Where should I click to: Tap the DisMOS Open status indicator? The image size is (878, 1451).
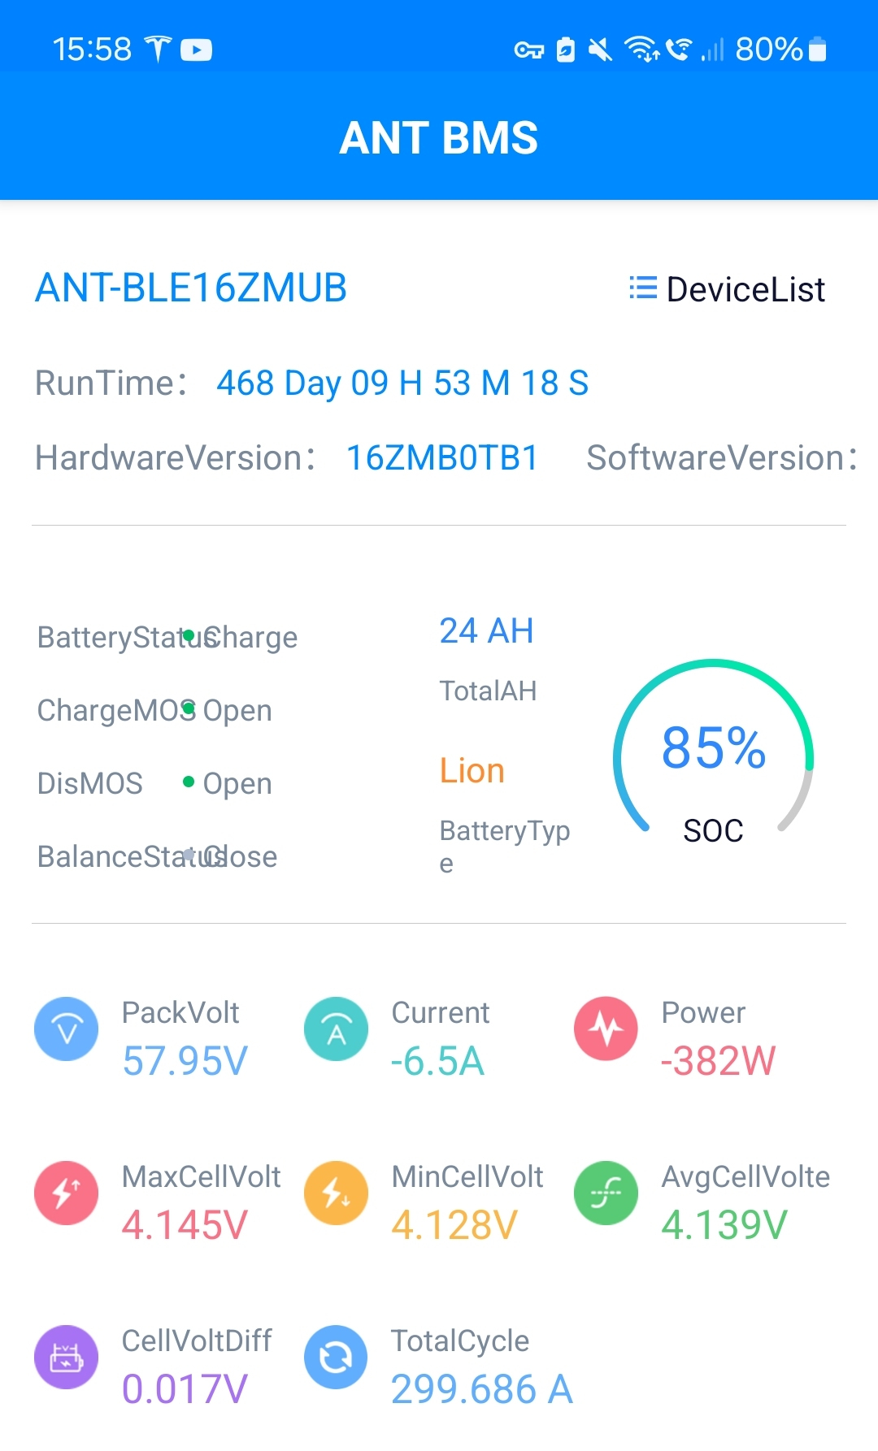click(x=236, y=783)
